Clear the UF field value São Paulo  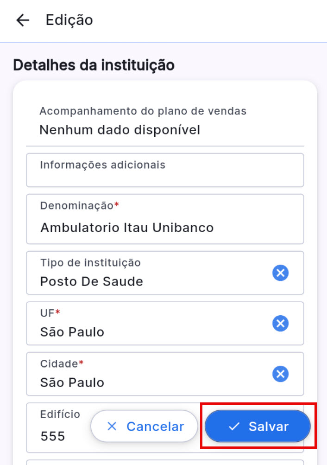(280, 324)
